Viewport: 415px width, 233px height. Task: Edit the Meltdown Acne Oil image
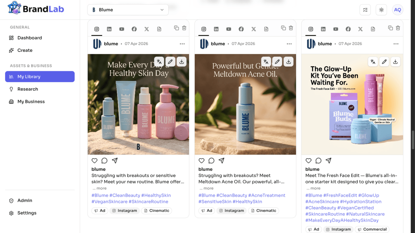pos(277,61)
